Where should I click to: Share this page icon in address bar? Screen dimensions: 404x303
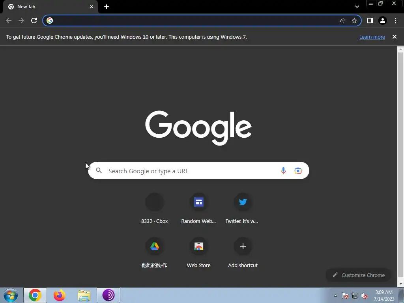click(342, 21)
